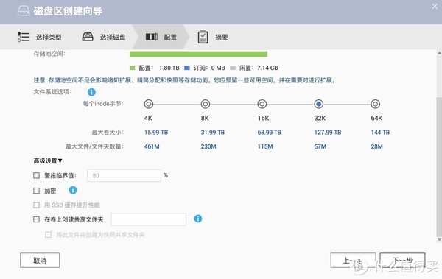442x279 pixels.
Task: Collapse the 高级设置 section
Action: coord(48,161)
